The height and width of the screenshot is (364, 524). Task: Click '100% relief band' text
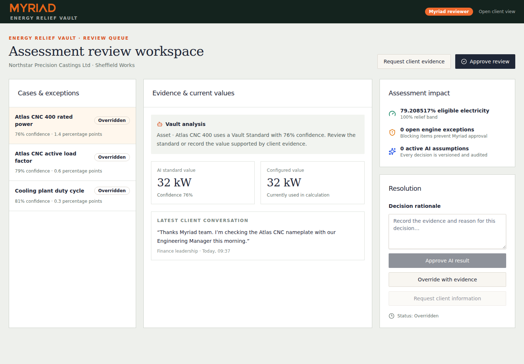tap(419, 117)
